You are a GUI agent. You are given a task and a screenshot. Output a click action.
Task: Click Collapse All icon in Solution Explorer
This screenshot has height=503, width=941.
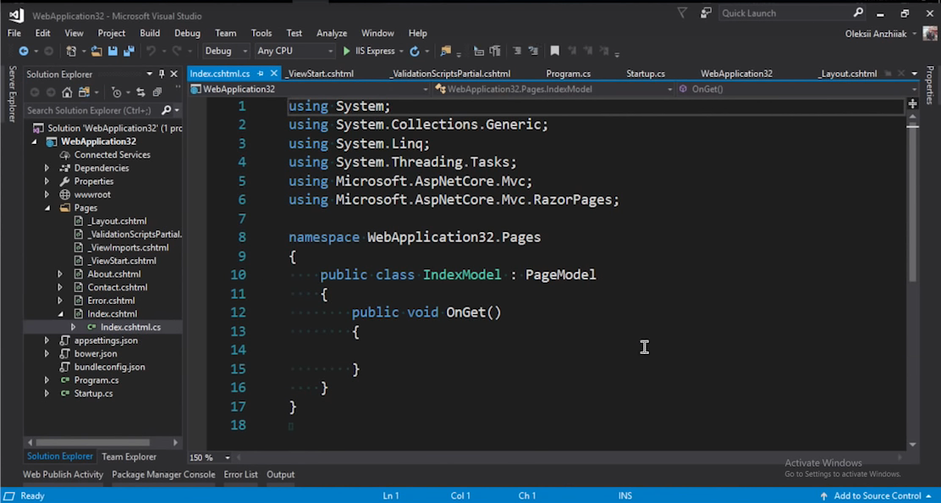click(x=157, y=92)
